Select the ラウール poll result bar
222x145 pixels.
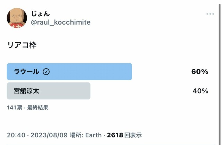(x=69, y=72)
